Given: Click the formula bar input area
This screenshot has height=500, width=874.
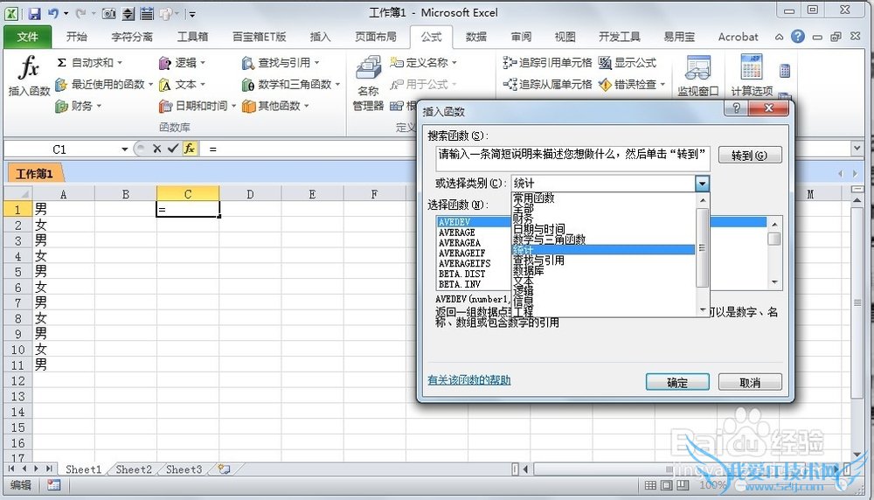Looking at the screenshot, I should pyautogui.click(x=524, y=149).
